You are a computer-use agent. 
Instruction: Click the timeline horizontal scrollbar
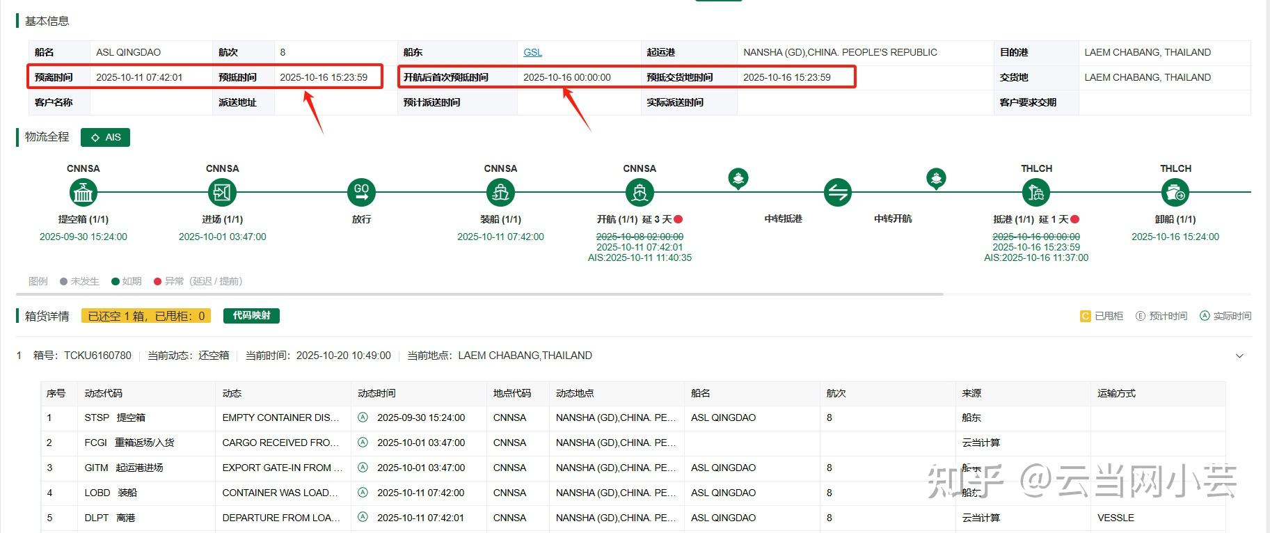coord(480,294)
